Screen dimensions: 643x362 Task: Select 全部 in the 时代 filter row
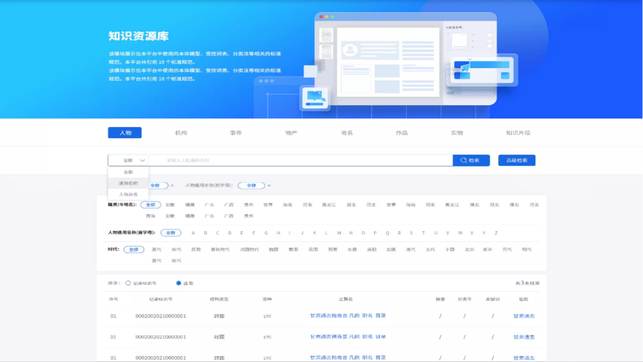coord(134,249)
